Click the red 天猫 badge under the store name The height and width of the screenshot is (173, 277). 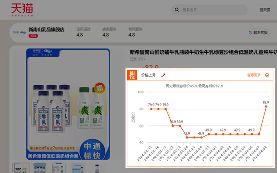click(x=33, y=36)
